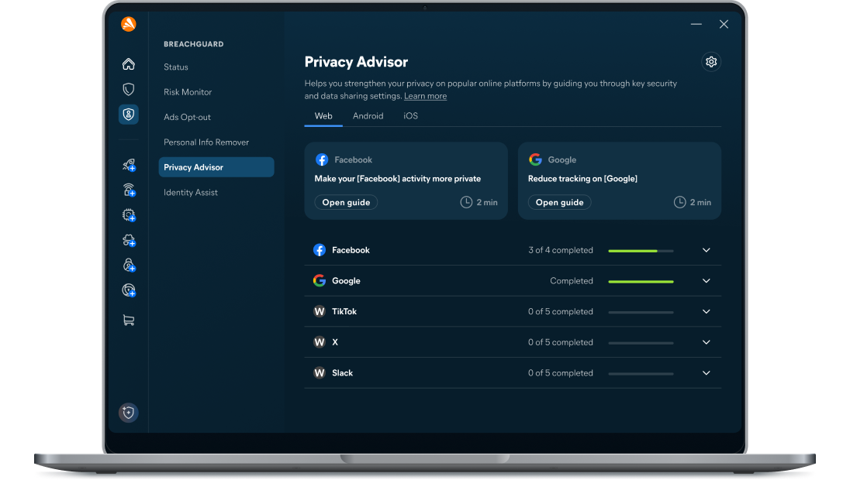Screen dimensions: 850x480
Task: Click the Slack row W icon
Action: [x=320, y=373]
